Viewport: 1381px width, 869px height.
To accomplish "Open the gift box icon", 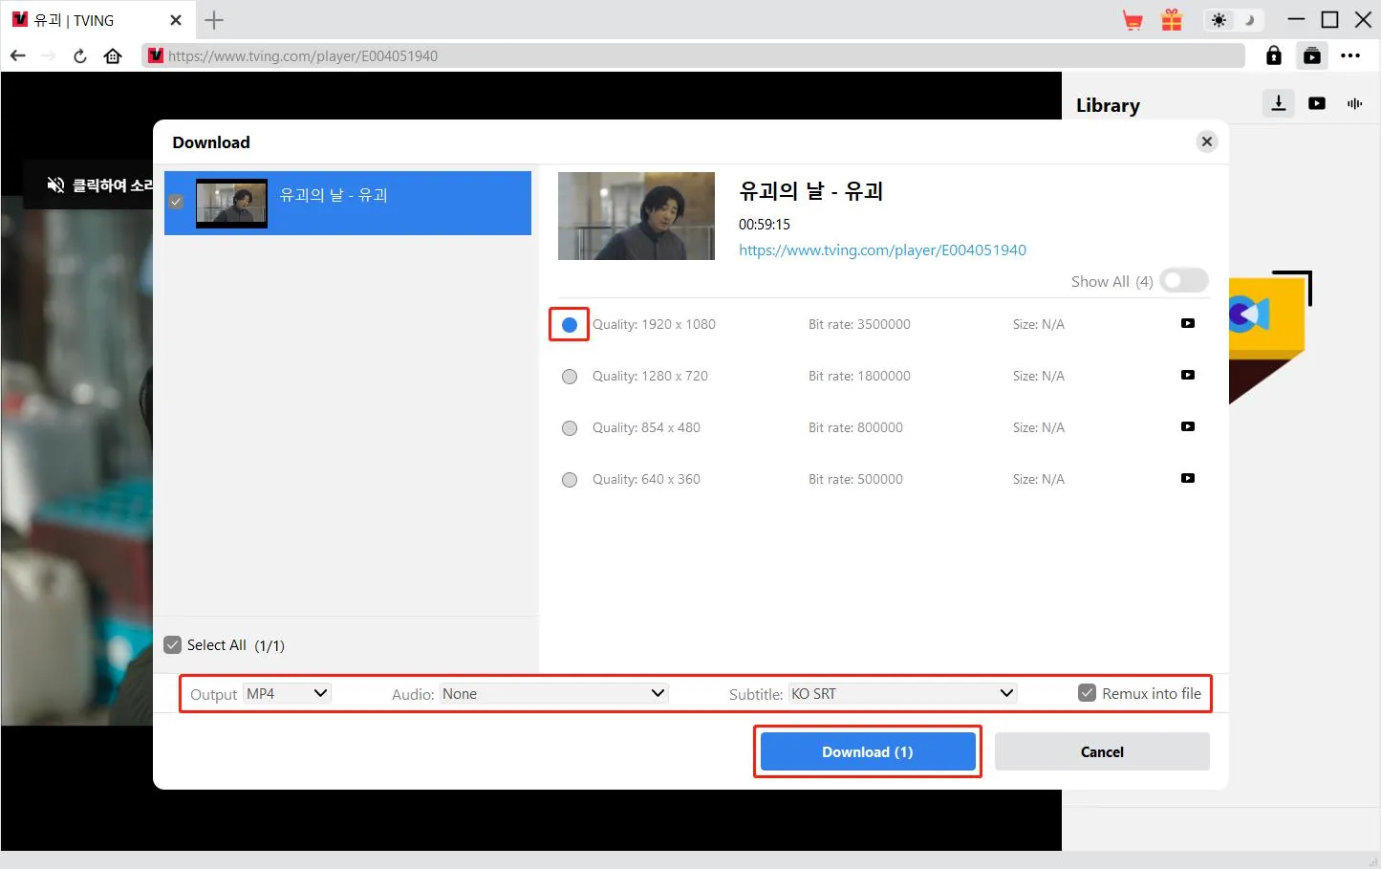I will coord(1172,20).
